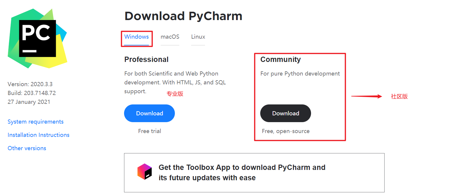Click the Download PyCharm page heading

183,16
